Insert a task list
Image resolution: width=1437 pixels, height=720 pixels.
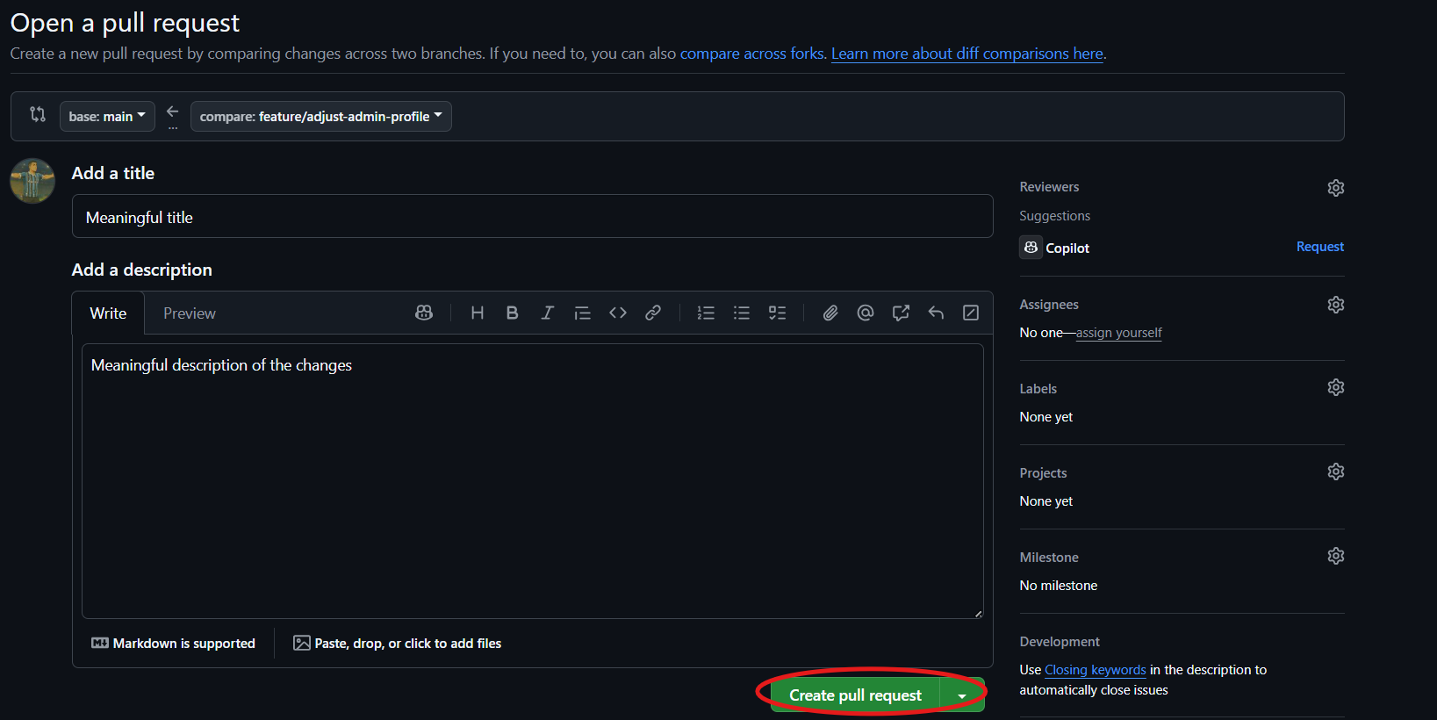[777, 313]
